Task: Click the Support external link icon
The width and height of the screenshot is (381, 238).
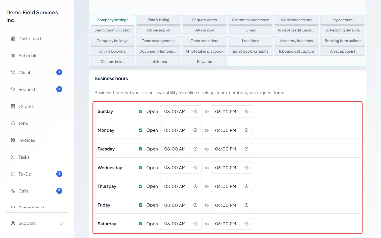Action: (61, 223)
